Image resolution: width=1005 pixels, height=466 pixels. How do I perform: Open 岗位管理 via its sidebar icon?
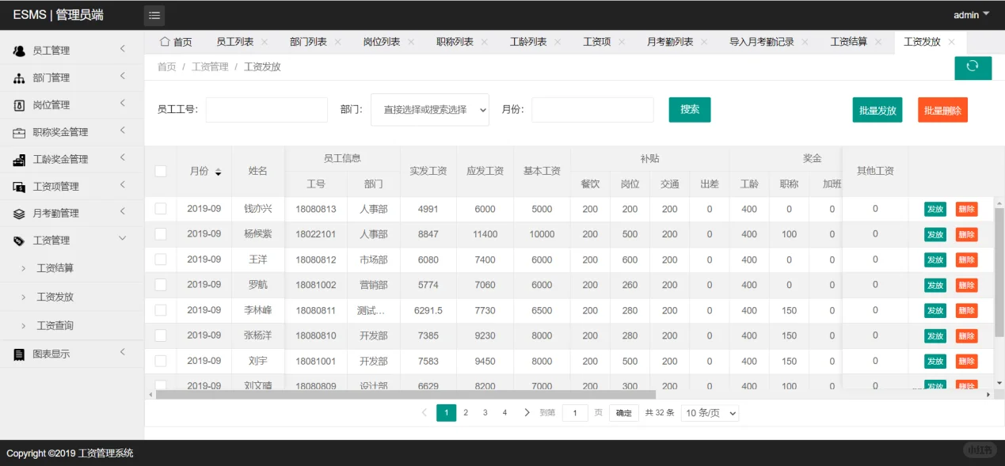[17, 104]
